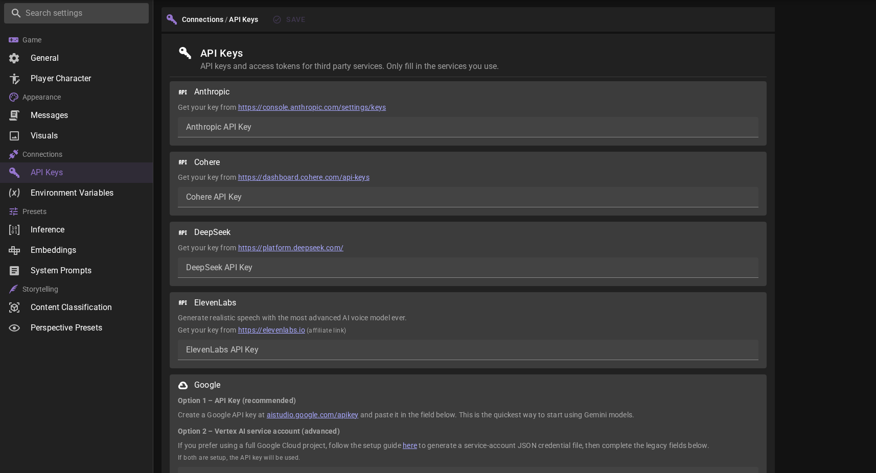Click the API Keys page heading text
Screen dimensions: 876x473
point(221,53)
